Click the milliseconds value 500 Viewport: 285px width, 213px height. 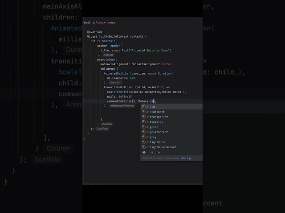133,78
